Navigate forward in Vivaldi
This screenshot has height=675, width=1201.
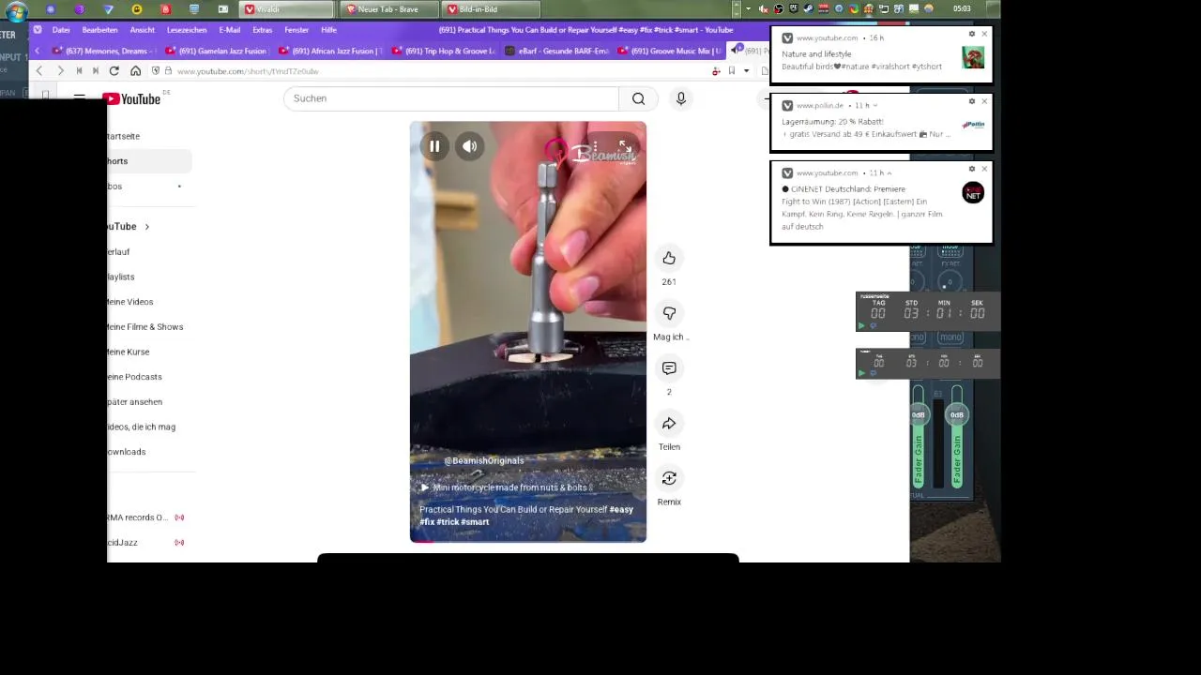[x=60, y=71]
